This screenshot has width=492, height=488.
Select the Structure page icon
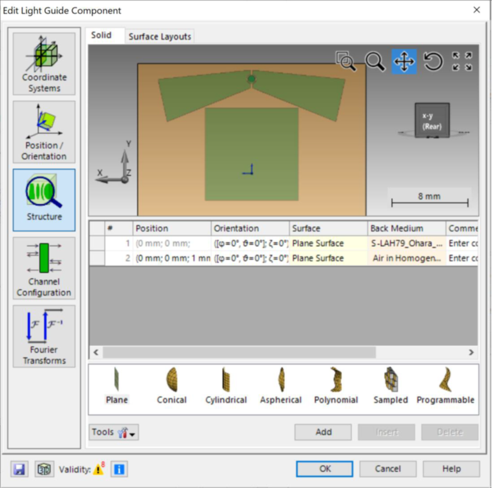click(44, 200)
